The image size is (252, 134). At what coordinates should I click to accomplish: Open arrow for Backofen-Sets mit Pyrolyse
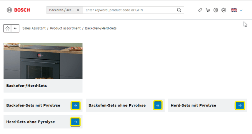[75, 105]
